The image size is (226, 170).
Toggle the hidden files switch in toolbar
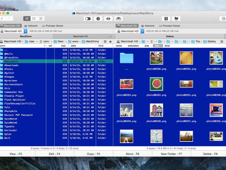[x=88, y=19]
